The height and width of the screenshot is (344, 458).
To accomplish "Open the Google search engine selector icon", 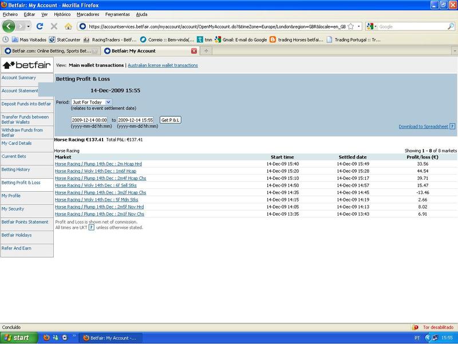I will [370, 26].
